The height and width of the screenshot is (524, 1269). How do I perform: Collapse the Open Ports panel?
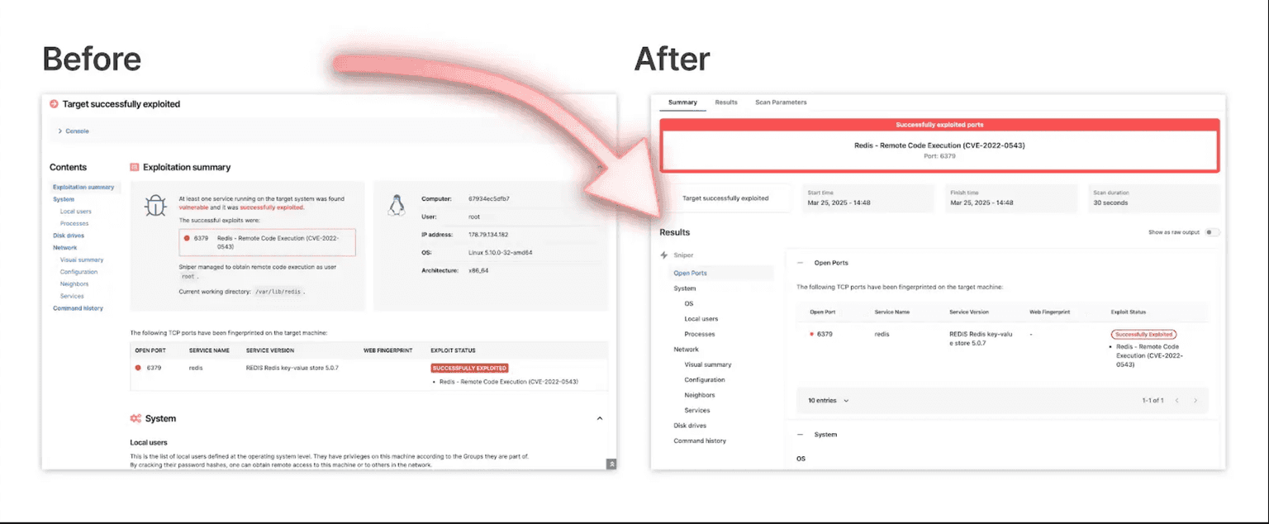pyautogui.click(x=801, y=263)
